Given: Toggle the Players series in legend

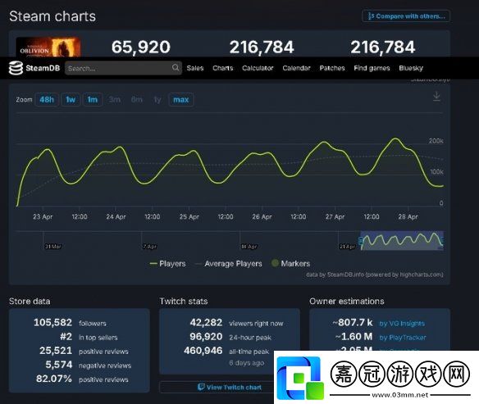Looking at the screenshot, I should tap(167, 264).
